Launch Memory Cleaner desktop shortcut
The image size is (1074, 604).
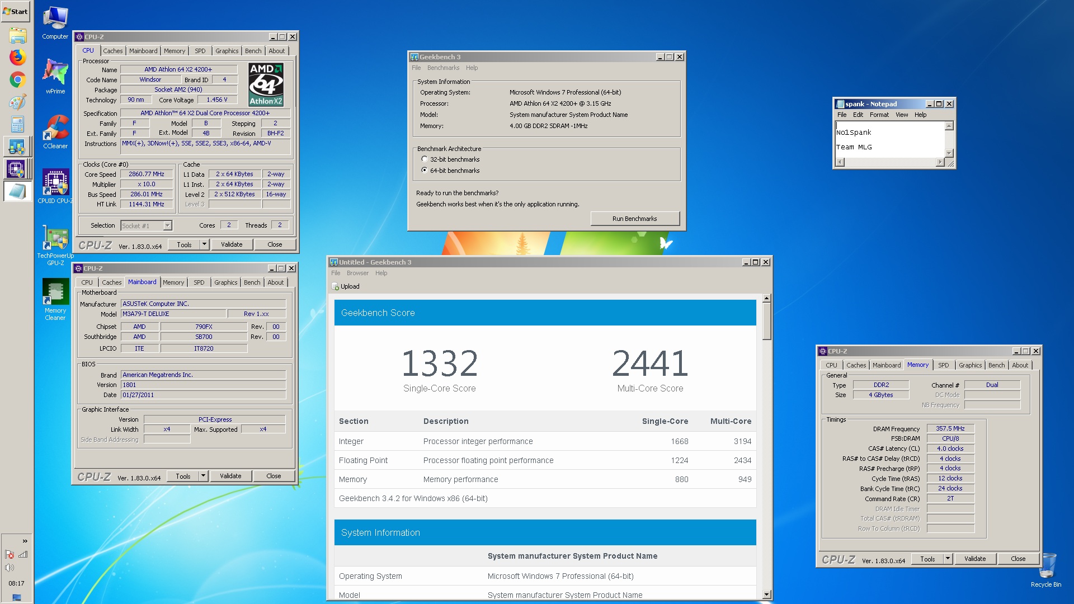55,299
